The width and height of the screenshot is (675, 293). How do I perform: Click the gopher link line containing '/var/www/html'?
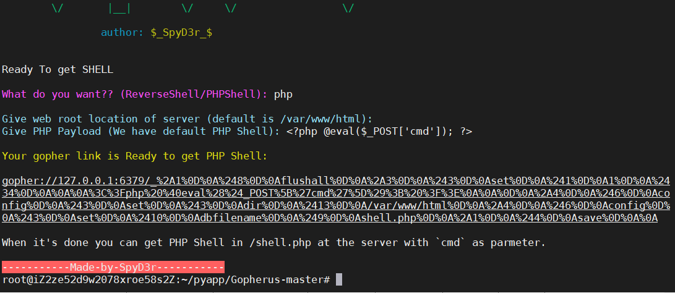tap(336, 206)
